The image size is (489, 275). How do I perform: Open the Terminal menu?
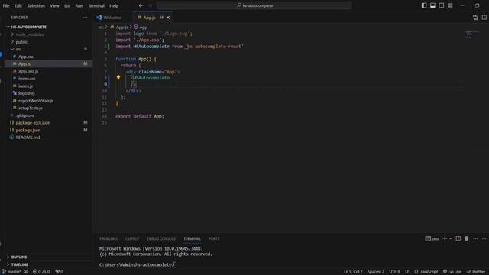pos(96,5)
